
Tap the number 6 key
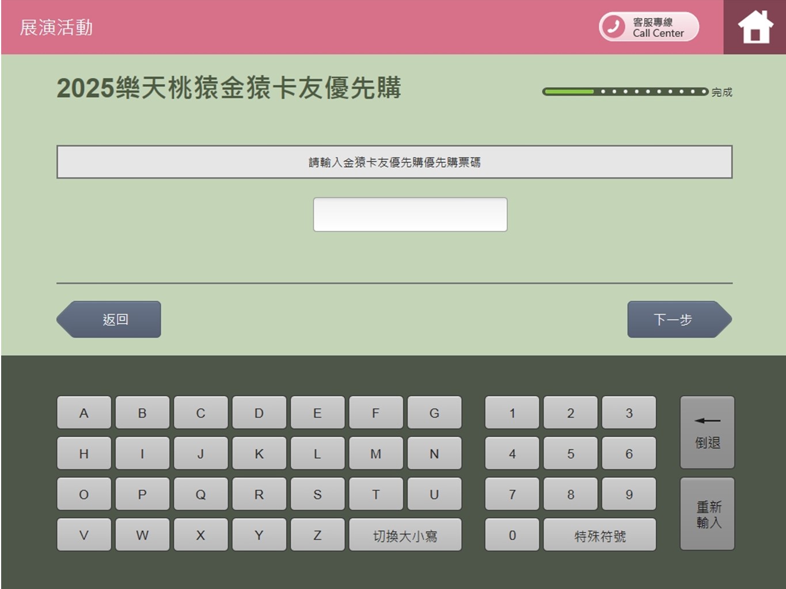click(x=629, y=453)
